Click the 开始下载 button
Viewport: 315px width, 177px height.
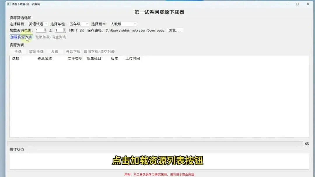coord(73,52)
